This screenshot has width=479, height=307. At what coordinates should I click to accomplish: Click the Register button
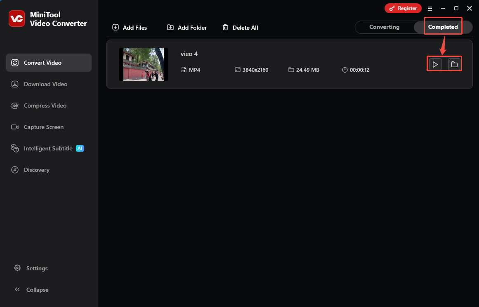tap(403, 8)
